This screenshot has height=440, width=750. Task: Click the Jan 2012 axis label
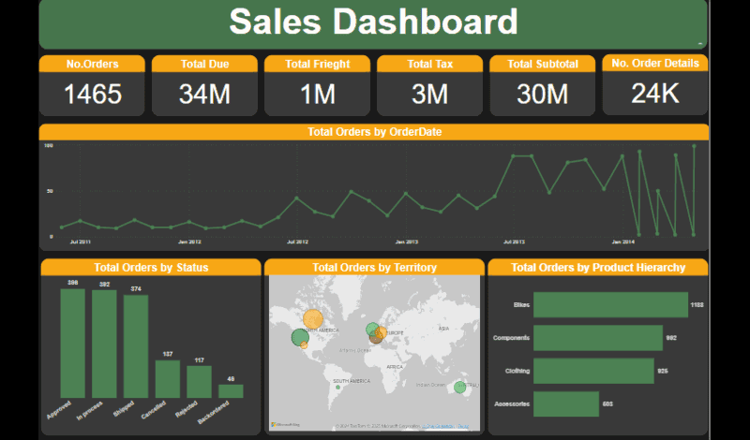click(x=189, y=242)
